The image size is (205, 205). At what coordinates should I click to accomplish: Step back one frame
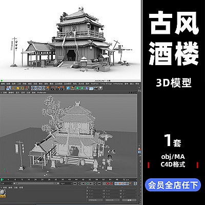[x=84, y=183]
